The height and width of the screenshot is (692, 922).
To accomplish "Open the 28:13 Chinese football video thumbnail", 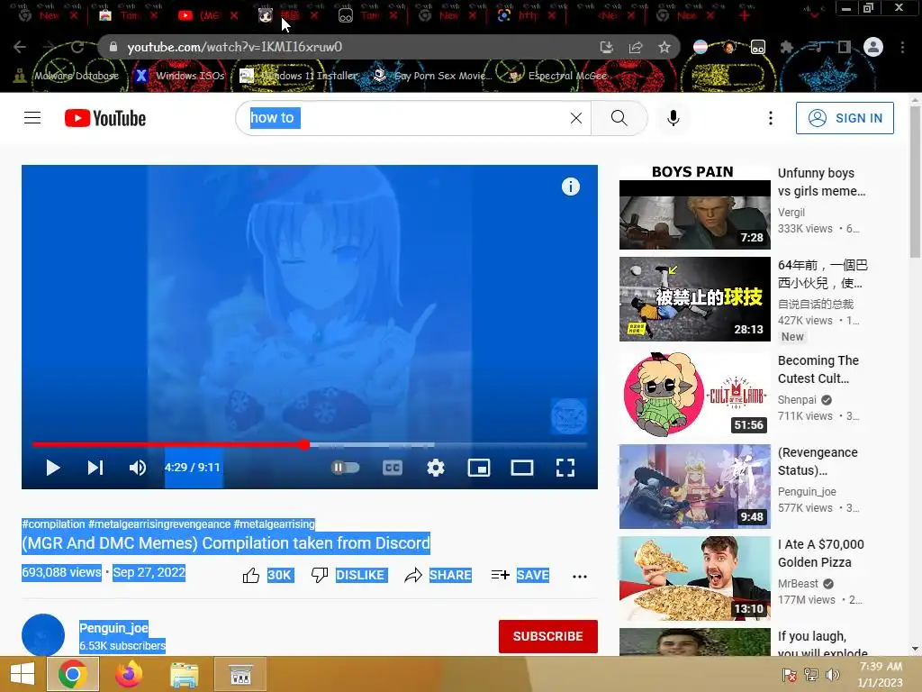I will [694, 299].
